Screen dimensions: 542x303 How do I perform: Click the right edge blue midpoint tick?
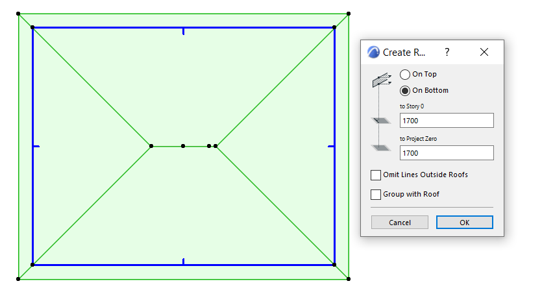tap(331, 147)
